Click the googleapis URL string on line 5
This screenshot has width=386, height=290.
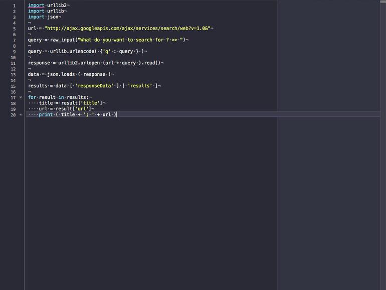(x=127, y=28)
